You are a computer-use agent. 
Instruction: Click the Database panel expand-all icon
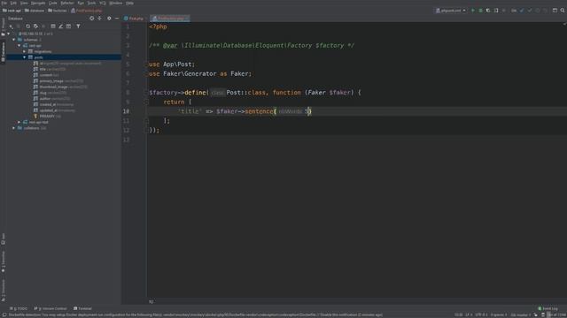coord(100,19)
